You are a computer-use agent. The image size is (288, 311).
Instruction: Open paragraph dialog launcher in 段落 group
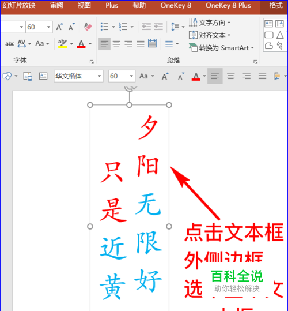255,62
